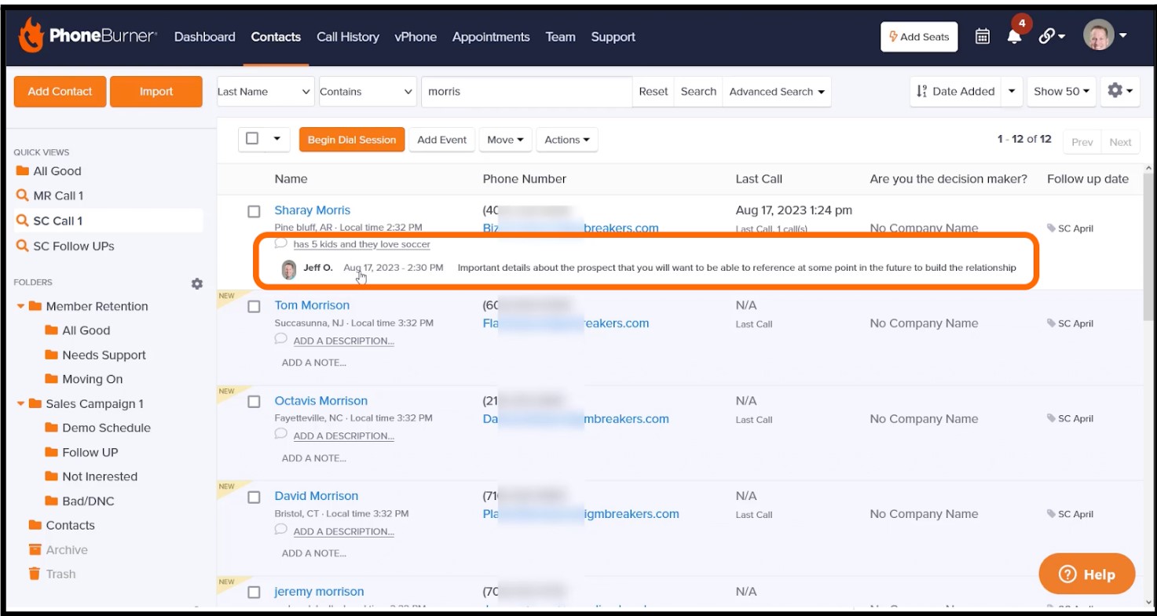Click the Search button
The image size is (1157, 616).
coord(698,91)
